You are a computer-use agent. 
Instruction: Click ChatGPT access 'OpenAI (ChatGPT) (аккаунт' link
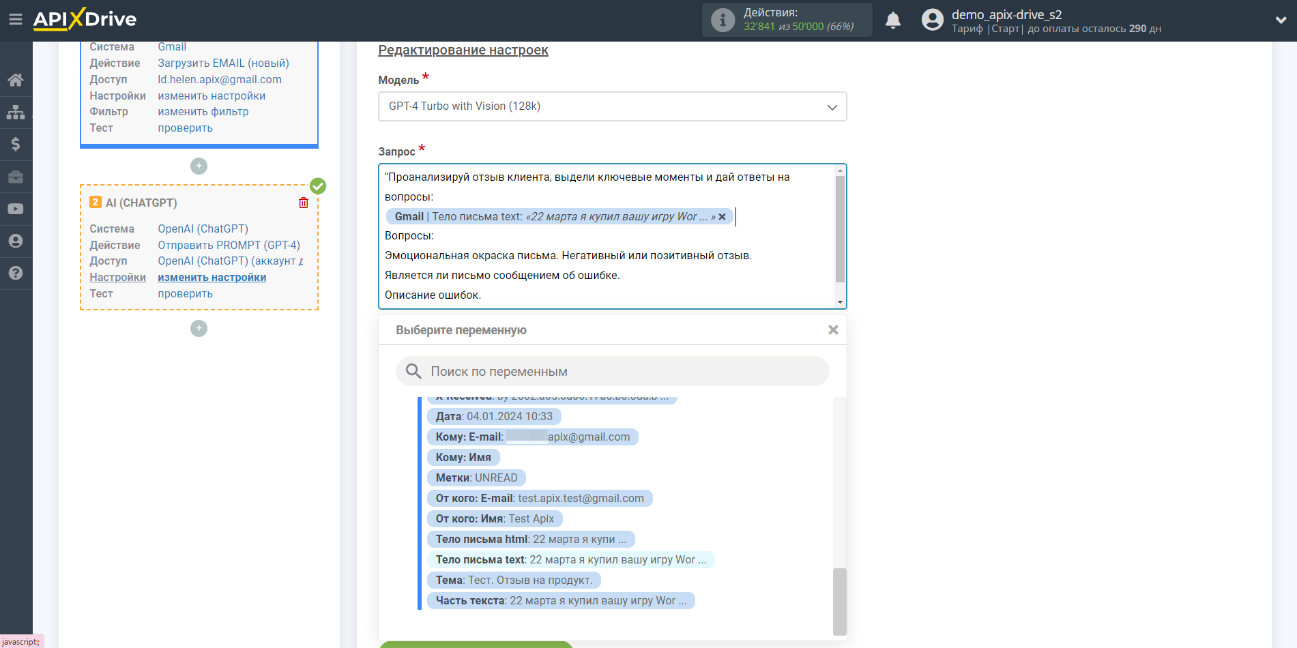pyautogui.click(x=231, y=261)
